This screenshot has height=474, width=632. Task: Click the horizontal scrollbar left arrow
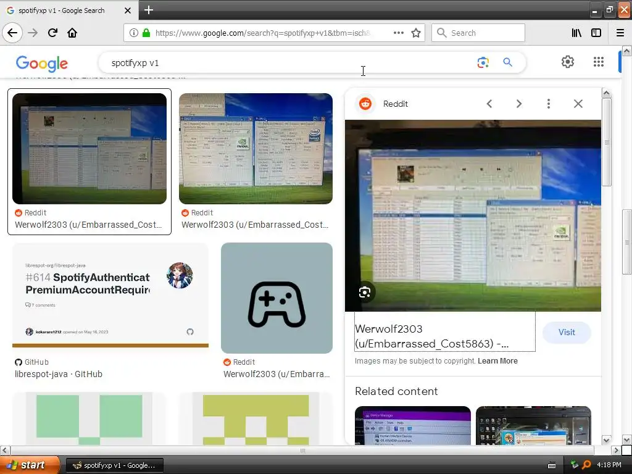tap(4, 450)
